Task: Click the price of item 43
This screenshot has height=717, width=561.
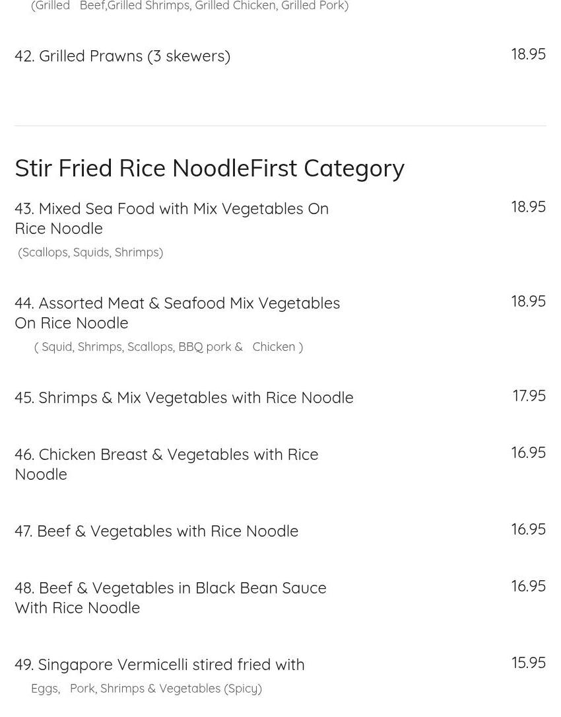Action: tap(528, 207)
